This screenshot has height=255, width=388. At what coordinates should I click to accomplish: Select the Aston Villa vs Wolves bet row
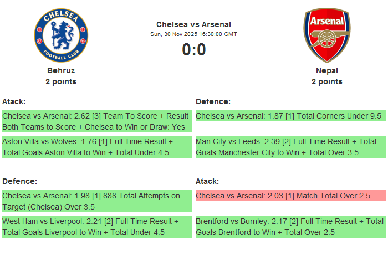(97, 147)
